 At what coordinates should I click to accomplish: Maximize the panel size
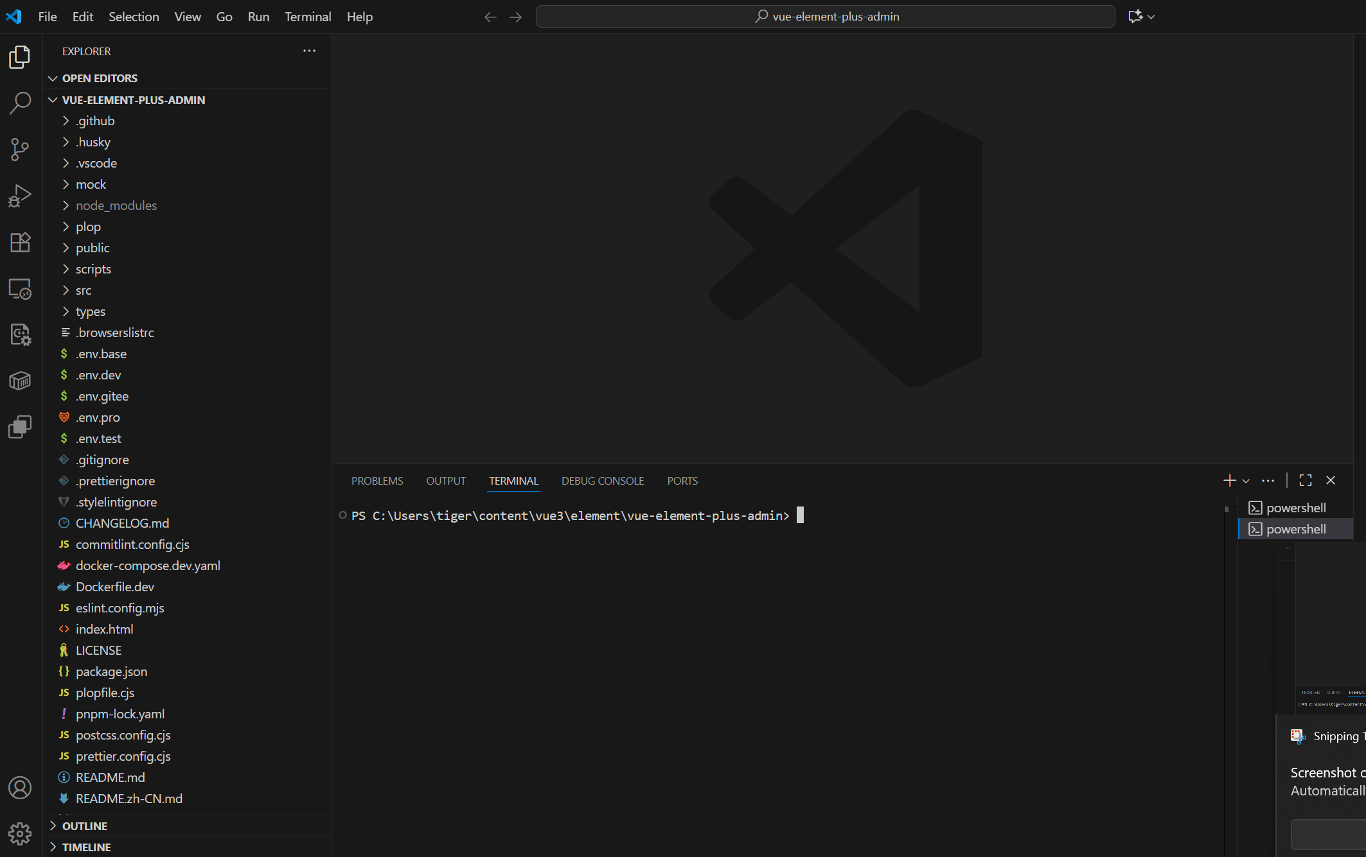(1306, 480)
